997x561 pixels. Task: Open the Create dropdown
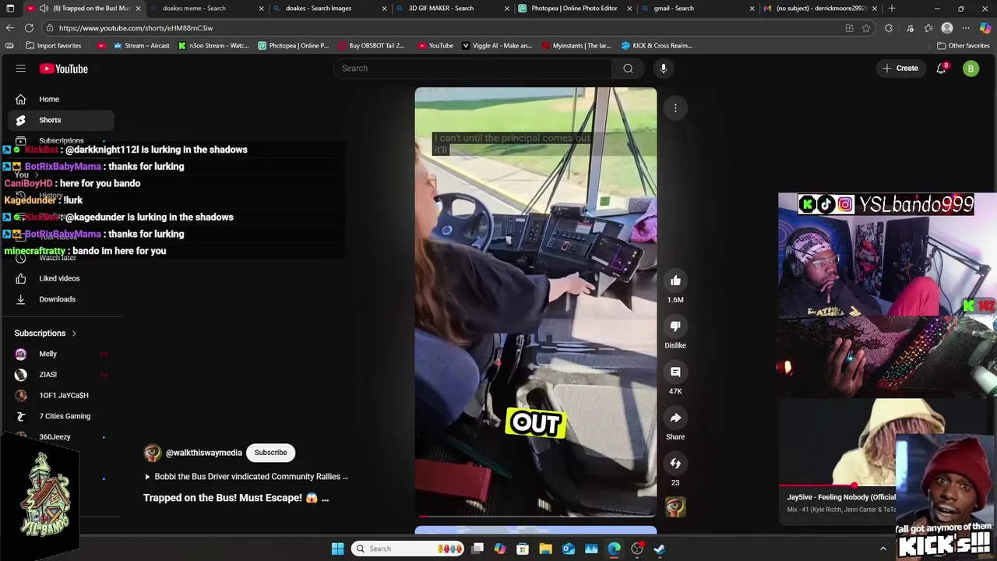[x=900, y=69]
